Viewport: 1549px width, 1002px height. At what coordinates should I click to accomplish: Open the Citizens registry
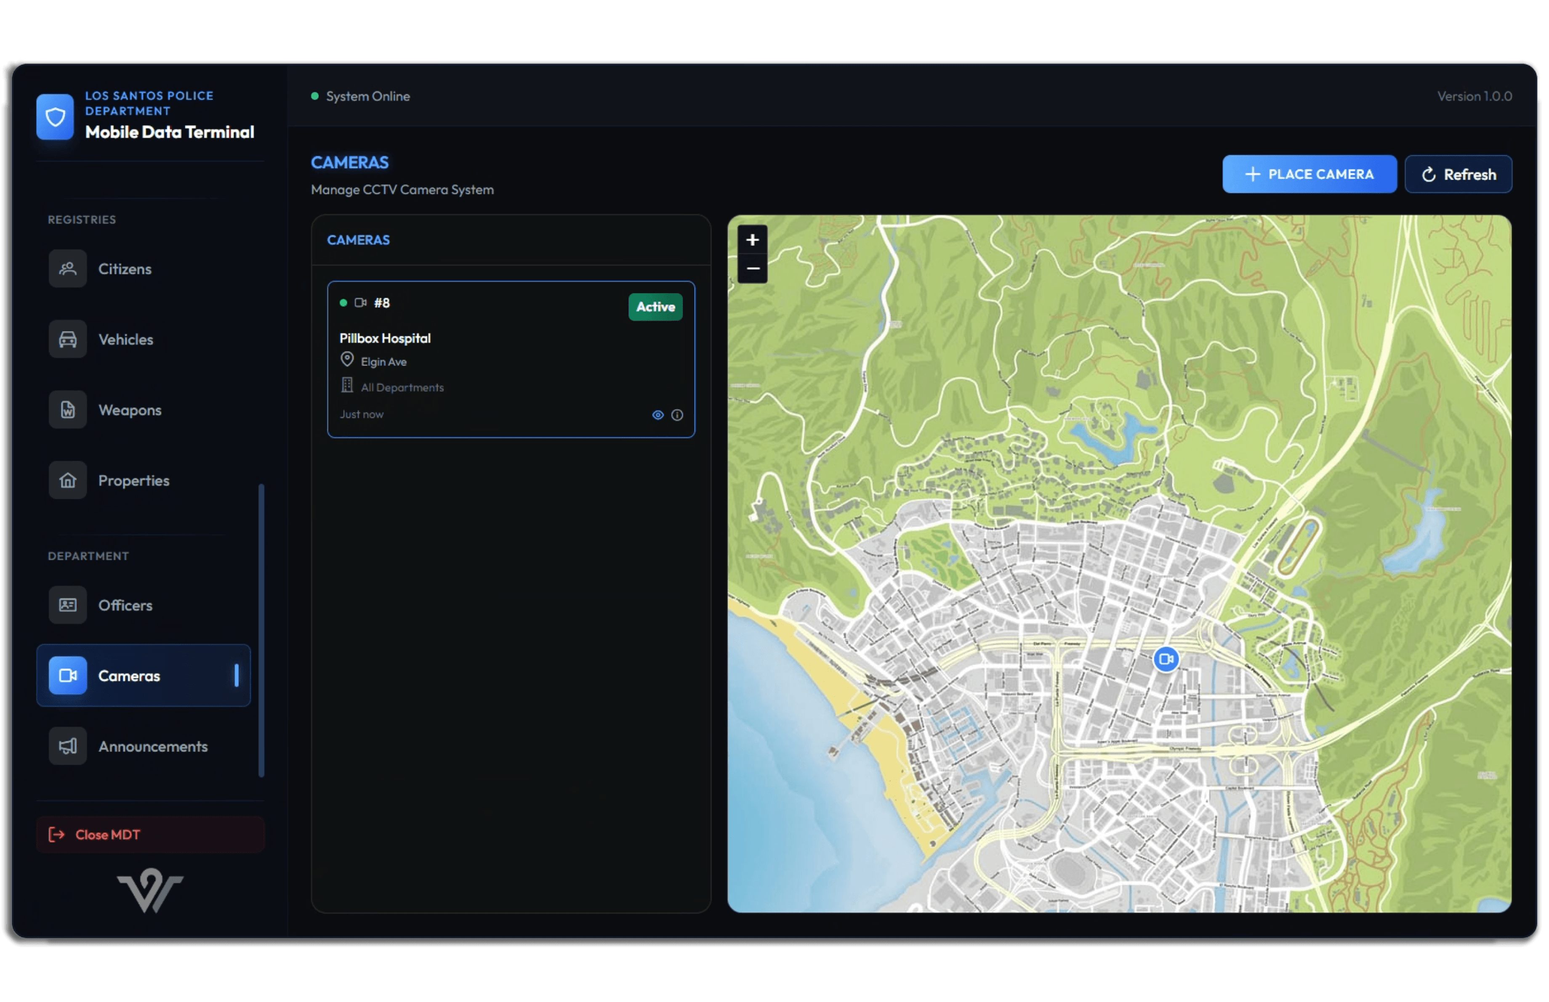tap(143, 268)
